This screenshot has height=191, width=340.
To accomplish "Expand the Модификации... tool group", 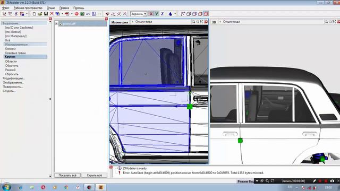I will [14, 79].
